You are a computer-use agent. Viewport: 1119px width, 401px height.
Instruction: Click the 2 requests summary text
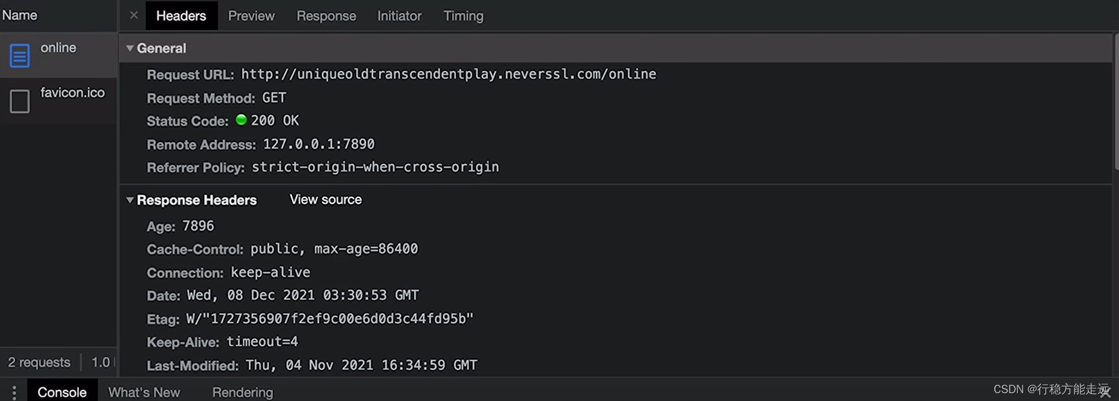(x=38, y=362)
